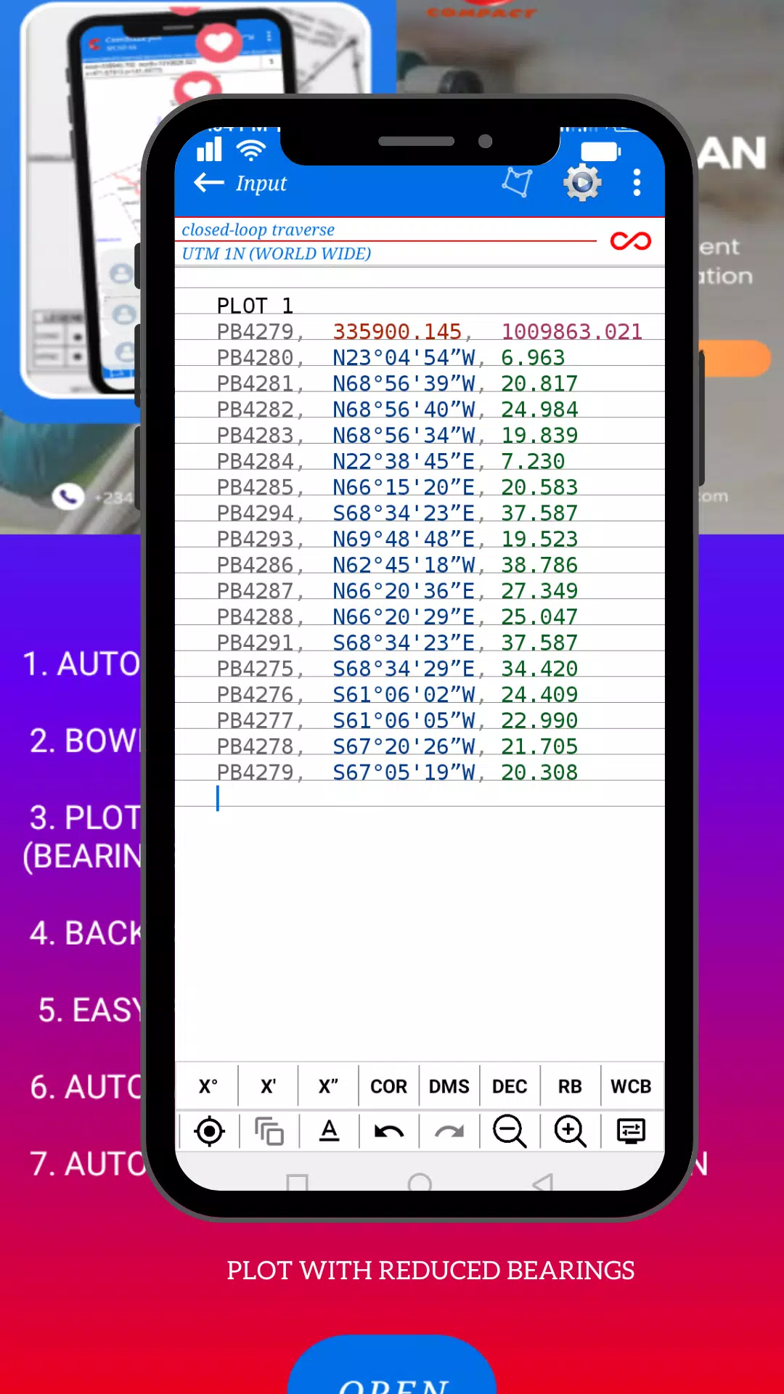Tap the keyboard display icon
The image size is (784, 1394).
click(x=631, y=1131)
